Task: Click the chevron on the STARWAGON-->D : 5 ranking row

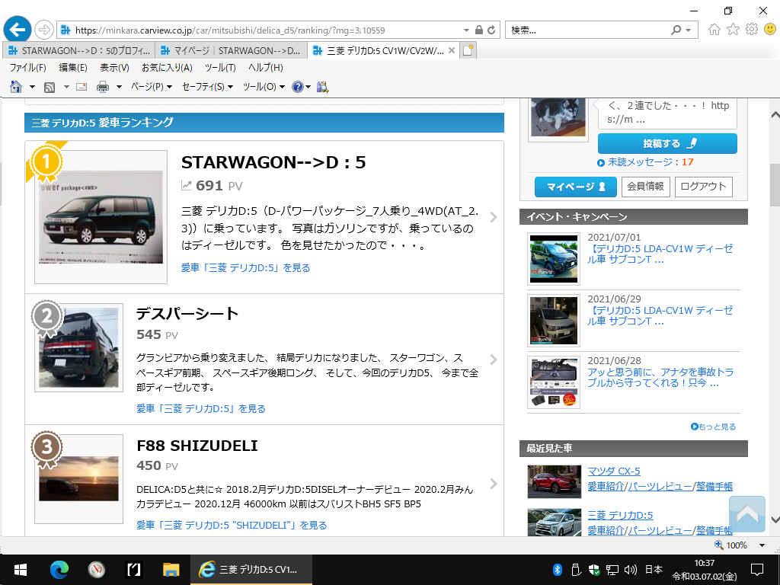Action: click(493, 217)
